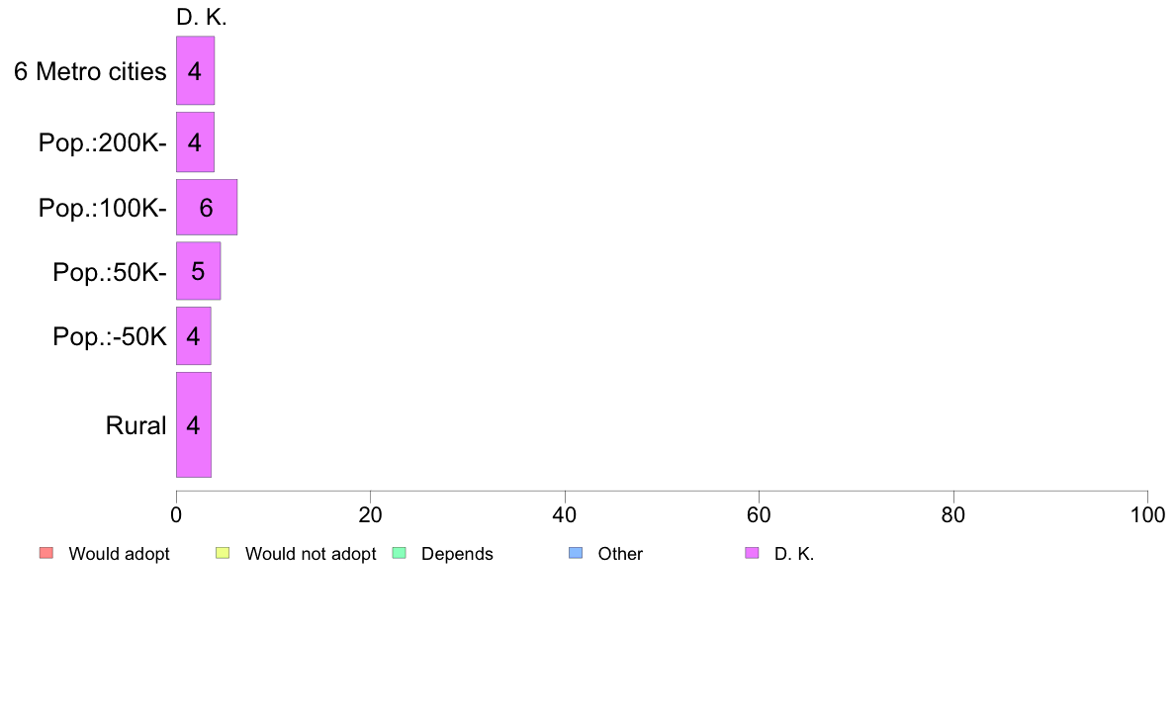Select the Rural bar
1175x728 pixels.
point(194,425)
